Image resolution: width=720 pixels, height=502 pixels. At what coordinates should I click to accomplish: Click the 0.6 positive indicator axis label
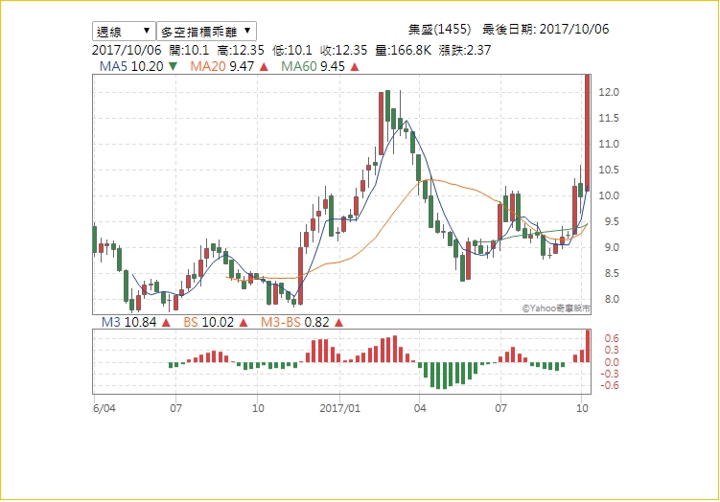coord(612,338)
